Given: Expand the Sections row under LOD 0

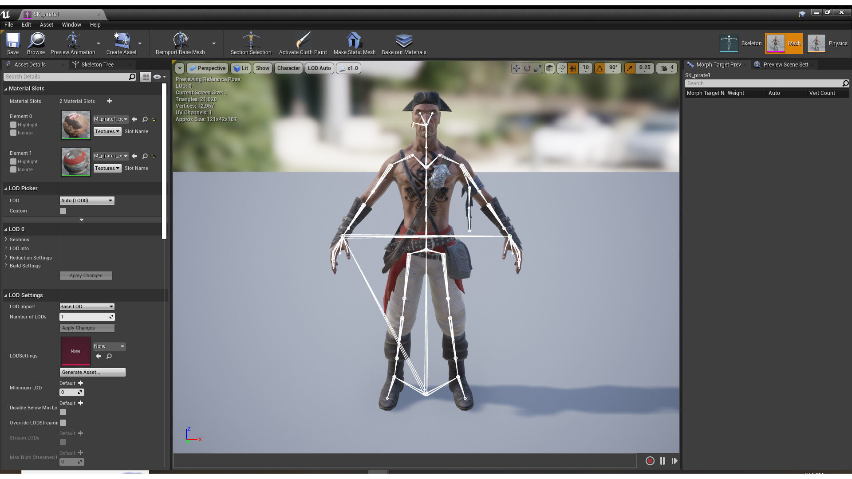Looking at the screenshot, I should coord(6,239).
